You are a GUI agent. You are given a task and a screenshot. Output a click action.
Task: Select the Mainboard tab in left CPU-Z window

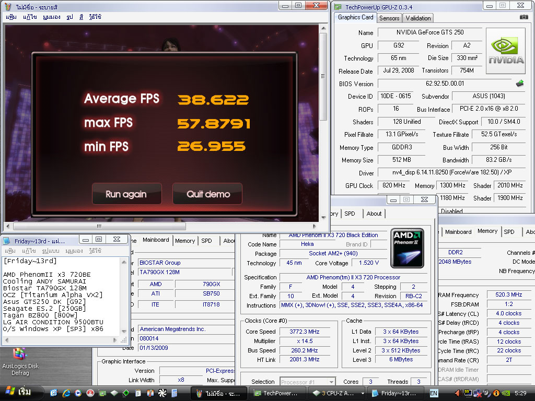point(156,240)
